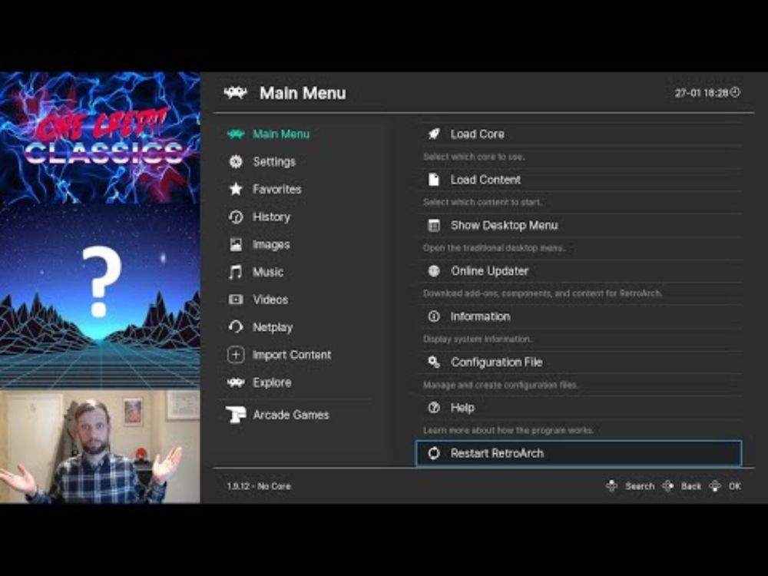768x576 pixels.
Task: Click the d-pad icon beside OK
Action: point(715,486)
